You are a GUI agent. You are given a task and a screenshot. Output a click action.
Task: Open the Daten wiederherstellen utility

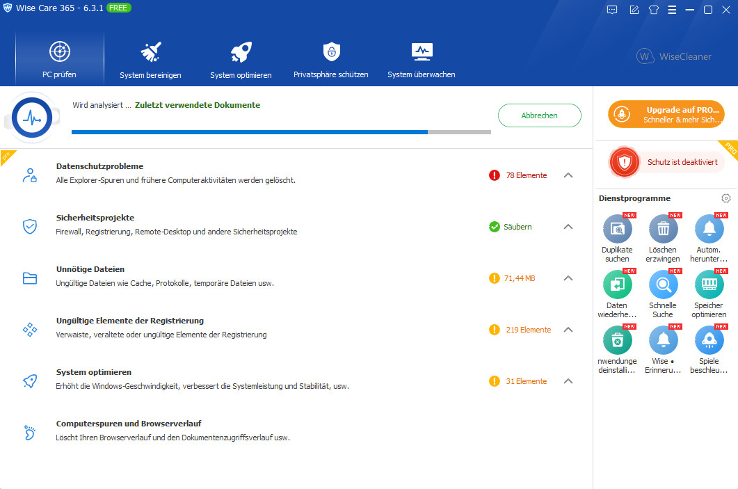pyautogui.click(x=617, y=285)
